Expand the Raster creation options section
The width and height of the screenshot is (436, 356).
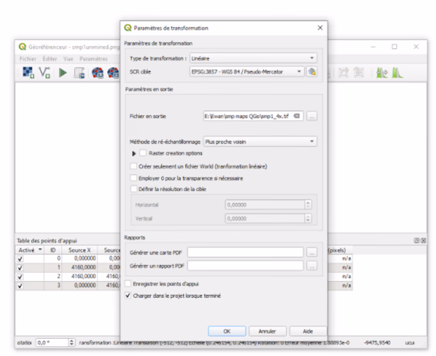click(x=134, y=153)
